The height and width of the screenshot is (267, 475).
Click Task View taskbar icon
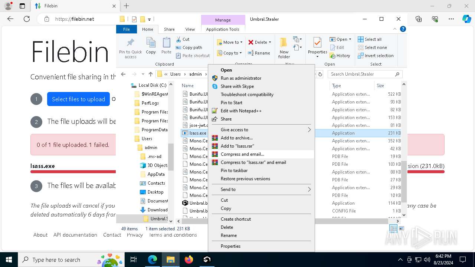(x=134, y=260)
